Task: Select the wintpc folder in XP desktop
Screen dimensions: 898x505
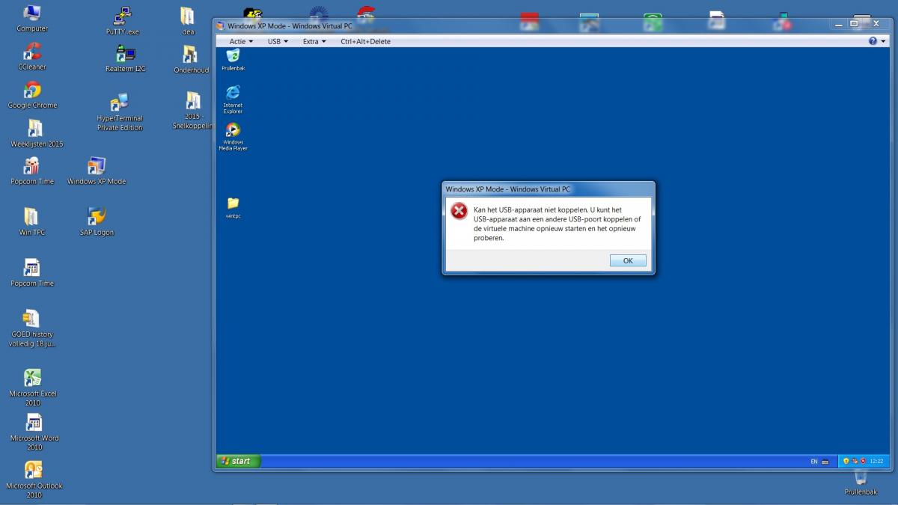Action: tap(233, 207)
